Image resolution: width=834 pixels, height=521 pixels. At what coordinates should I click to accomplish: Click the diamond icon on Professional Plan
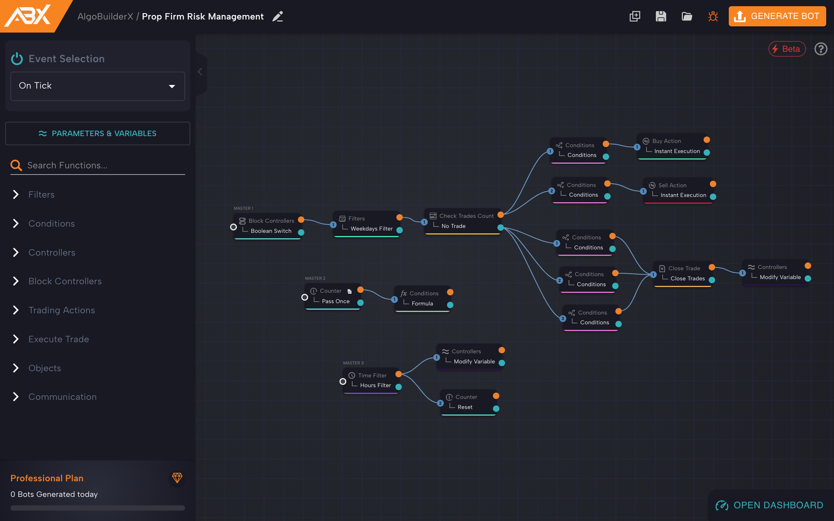pyautogui.click(x=177, y=478)
